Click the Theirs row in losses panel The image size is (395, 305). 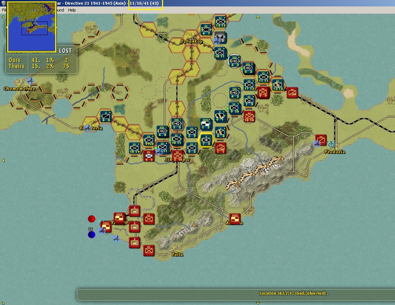click(39, 66)
